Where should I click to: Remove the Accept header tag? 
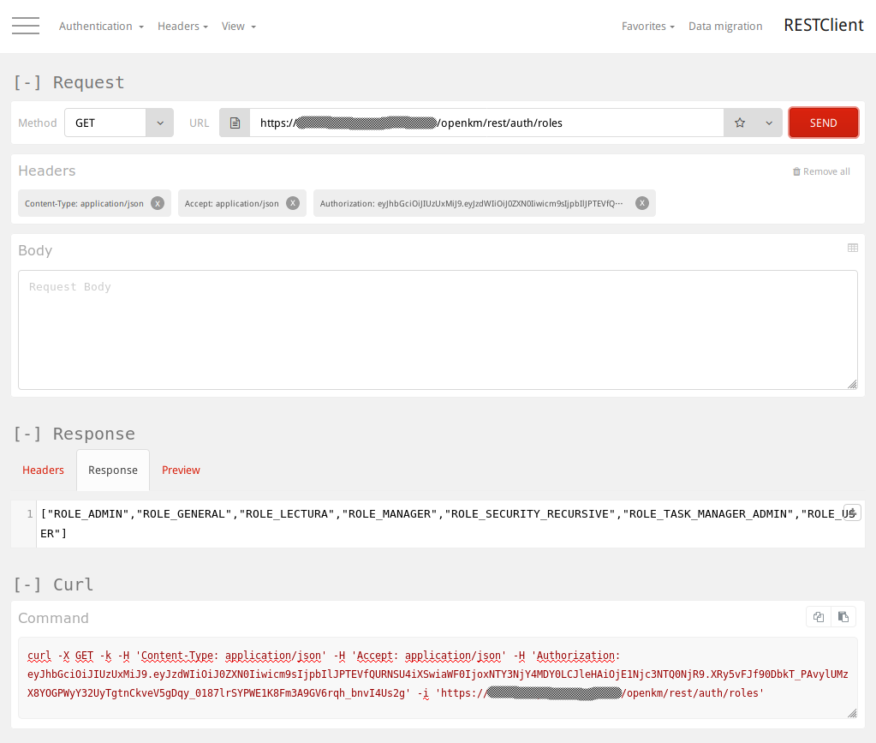[293, 203]
